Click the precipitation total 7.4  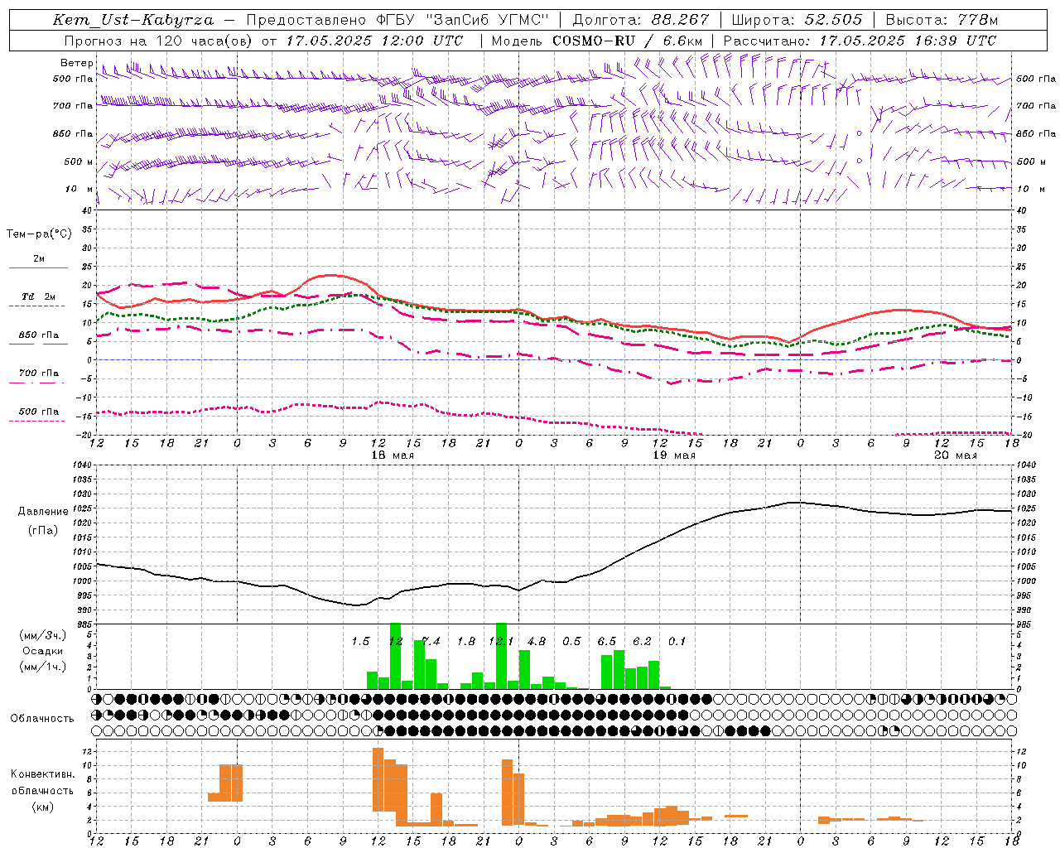tap(431, 641)
